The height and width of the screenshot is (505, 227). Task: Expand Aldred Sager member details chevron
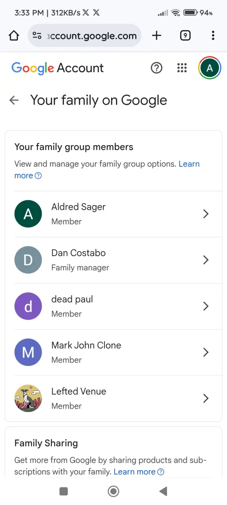tap(206, 214)
